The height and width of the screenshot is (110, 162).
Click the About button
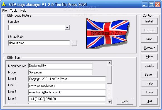pyautogui.click(x=149, y=92)
